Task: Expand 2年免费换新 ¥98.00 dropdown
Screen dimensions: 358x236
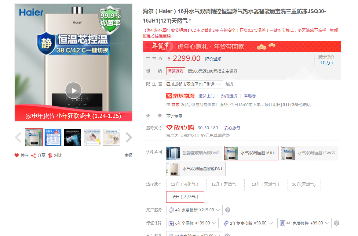Action: [248, 223]
